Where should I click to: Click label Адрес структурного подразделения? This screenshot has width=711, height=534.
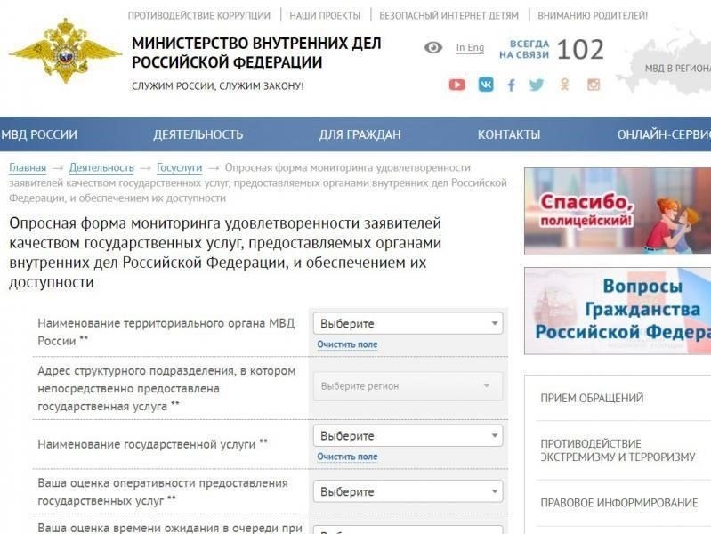(166, 389)
